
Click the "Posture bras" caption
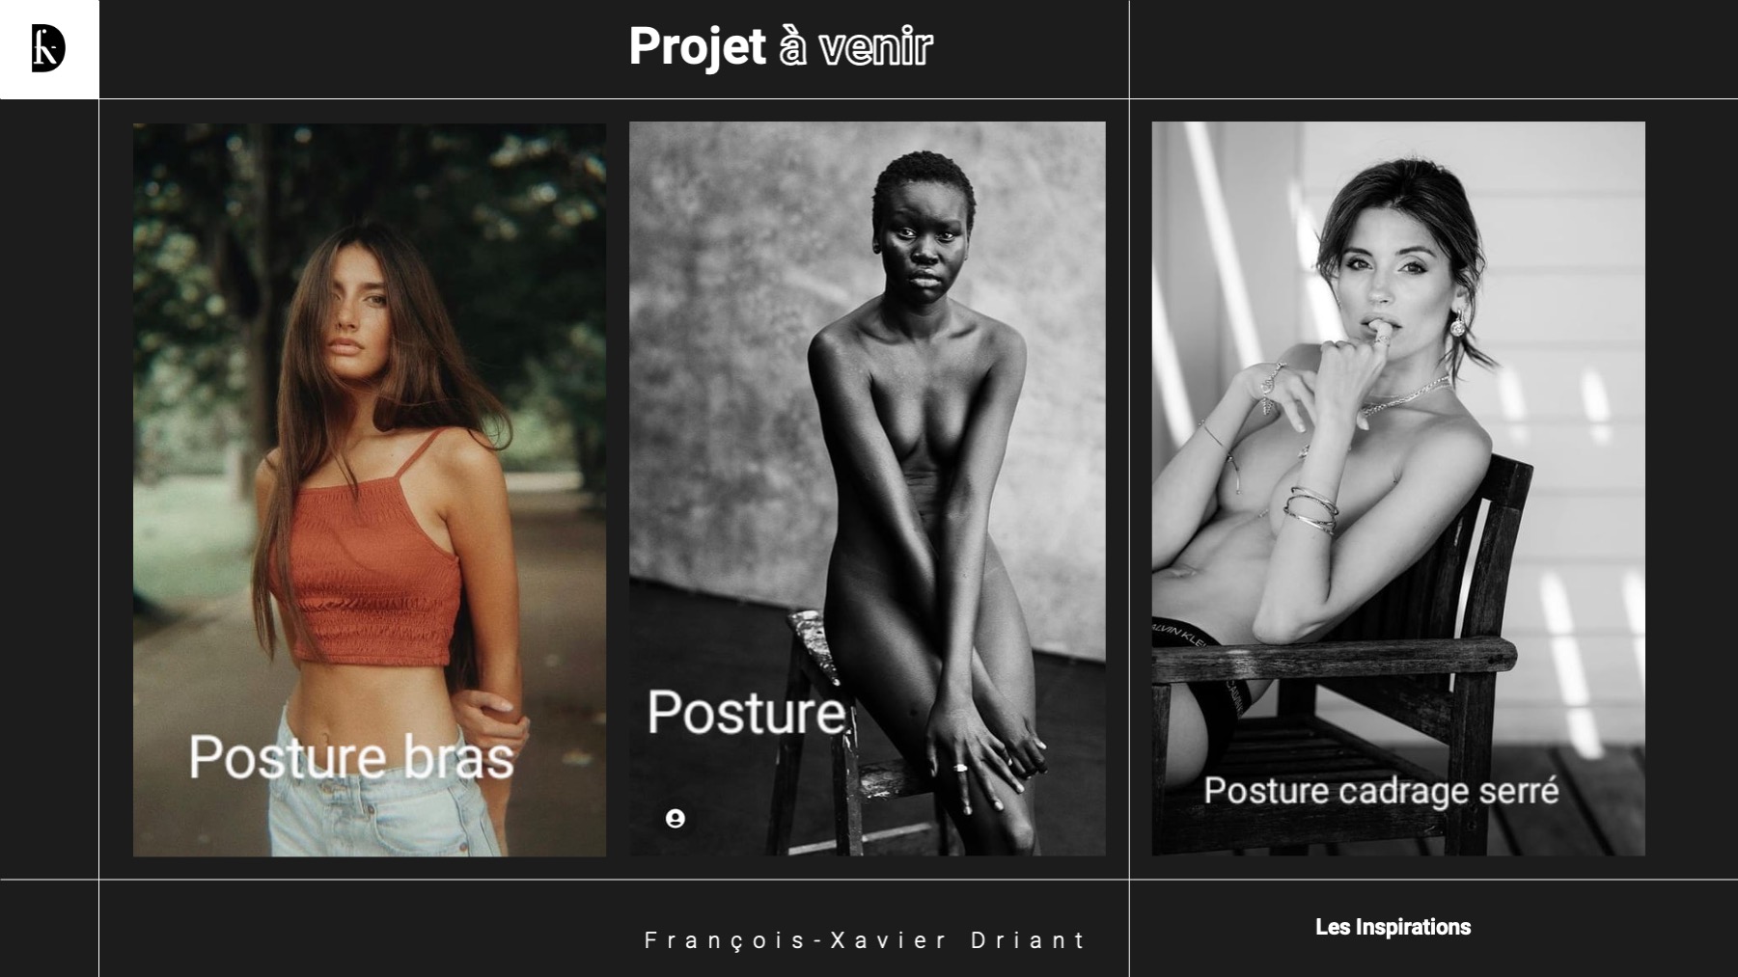tap(351, 757)
